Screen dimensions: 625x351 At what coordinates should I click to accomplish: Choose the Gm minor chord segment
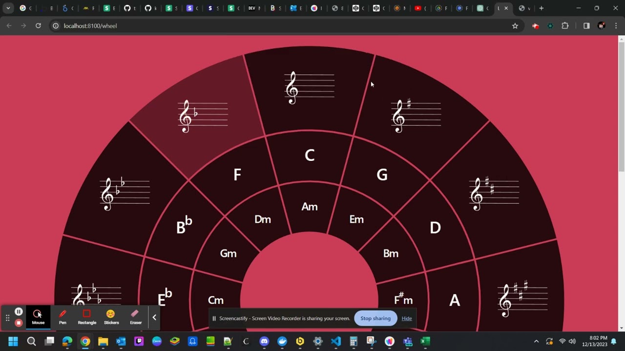tap(228, 253)
